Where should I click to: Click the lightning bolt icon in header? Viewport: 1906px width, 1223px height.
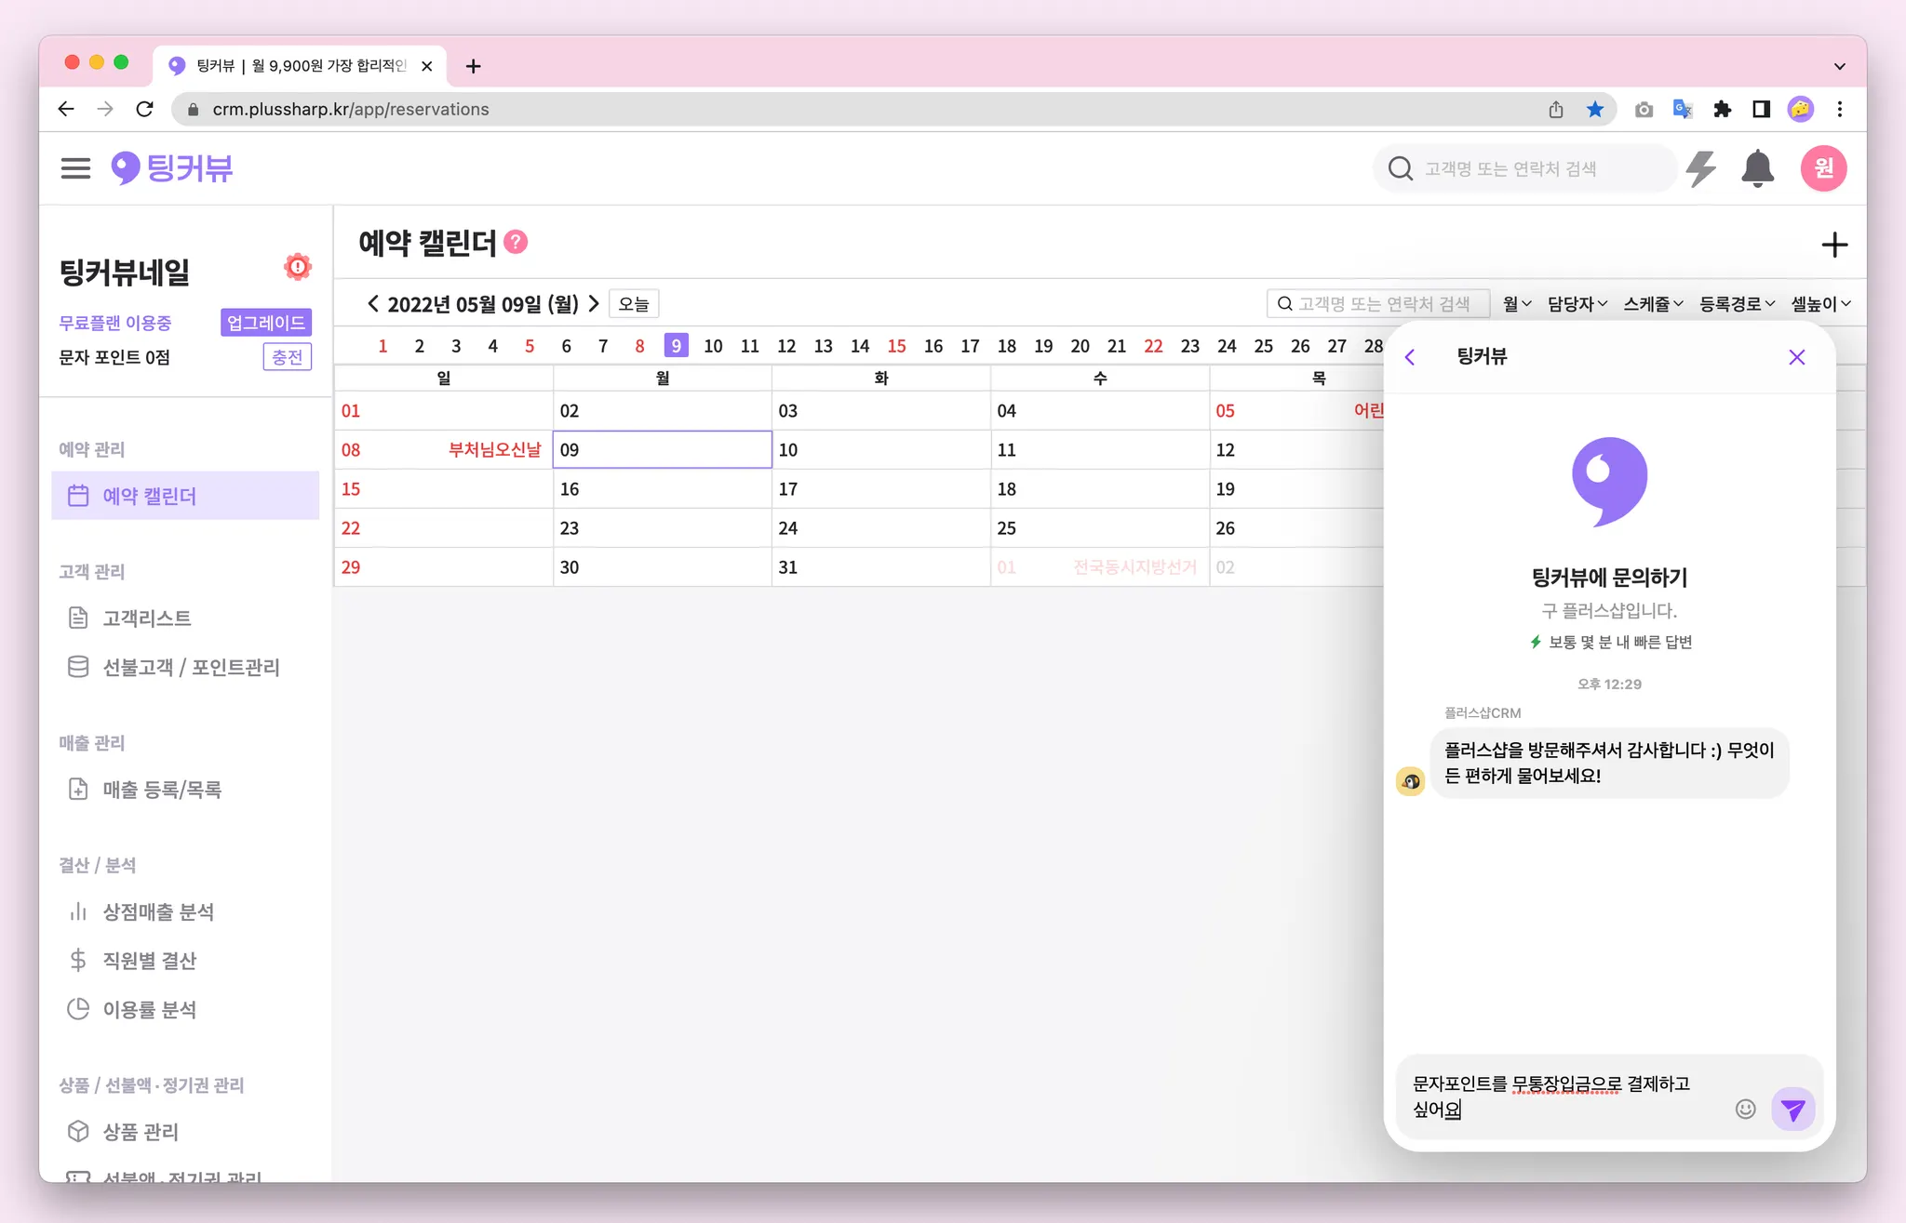coord(1701,168)
